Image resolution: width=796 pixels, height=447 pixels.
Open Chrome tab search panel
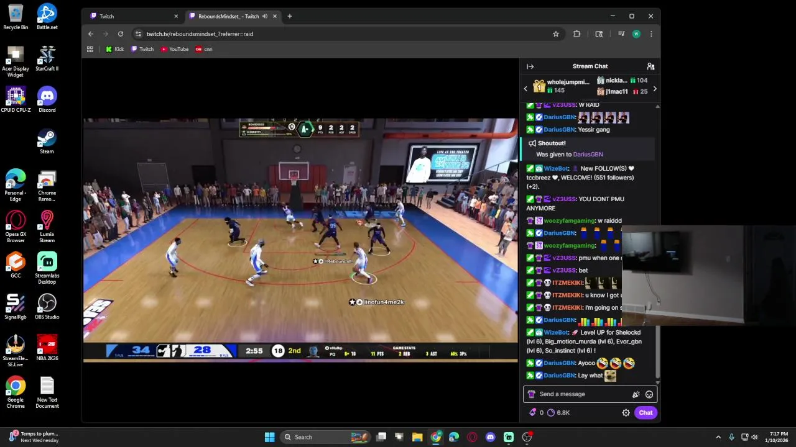coord(599,34)
